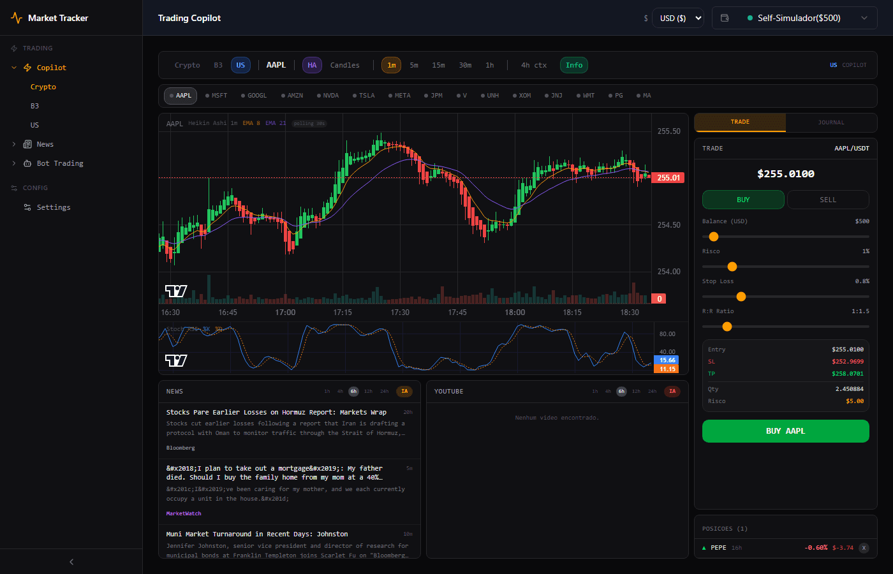Screen dimensions: 893x574
Task: Open the Self-Simulador($500) account dropdown
Action: [x=807, y=18]
